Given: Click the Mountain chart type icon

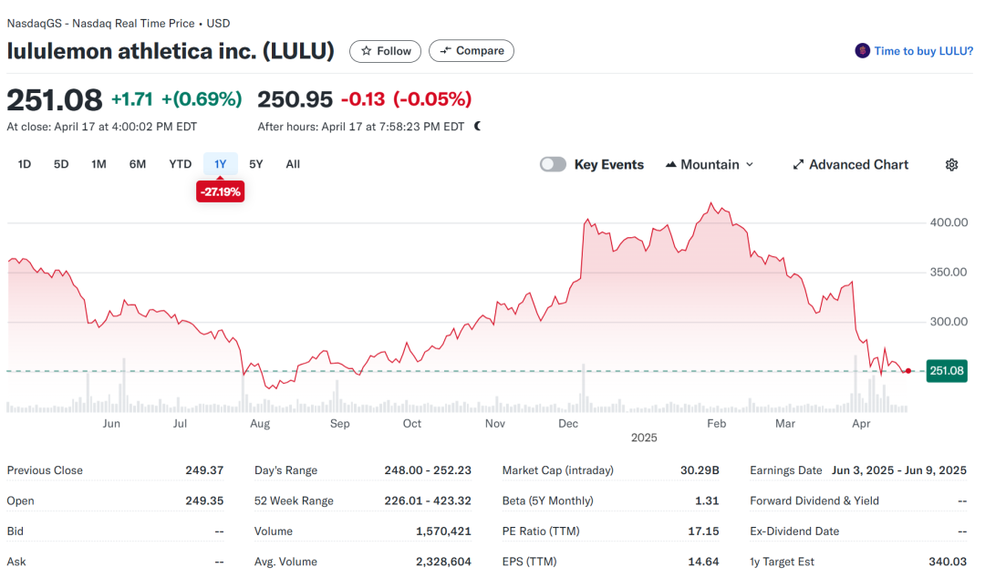Looking at the screenshot, I should 671,165.
